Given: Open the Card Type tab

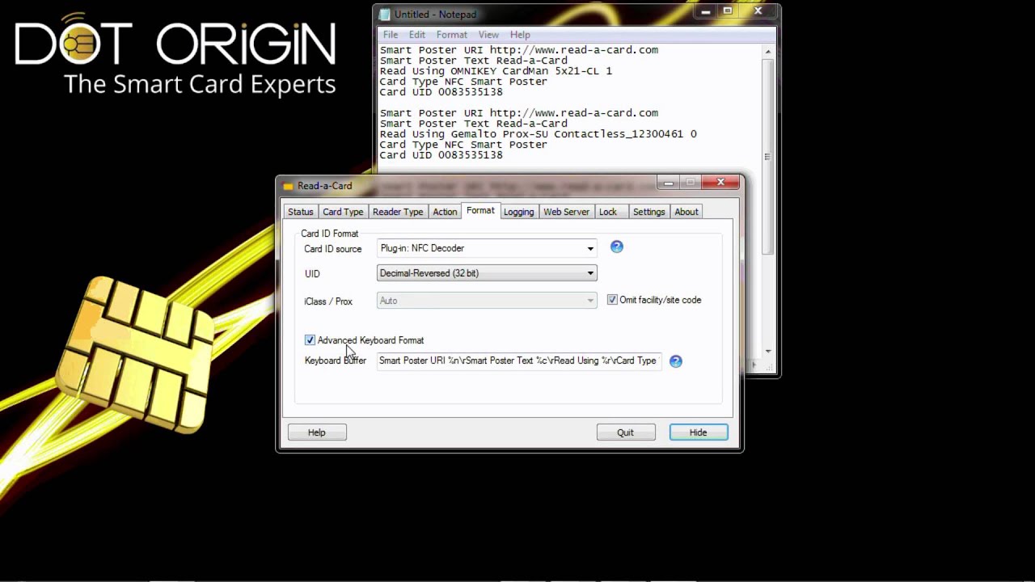Looking at the screenshot, I should 343,212.
